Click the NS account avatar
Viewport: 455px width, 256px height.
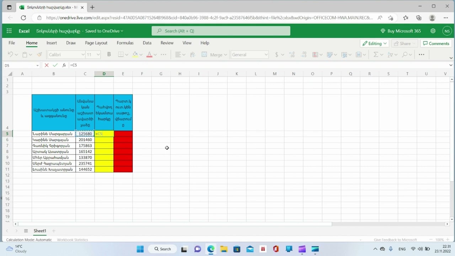click(x=447, y=31)
